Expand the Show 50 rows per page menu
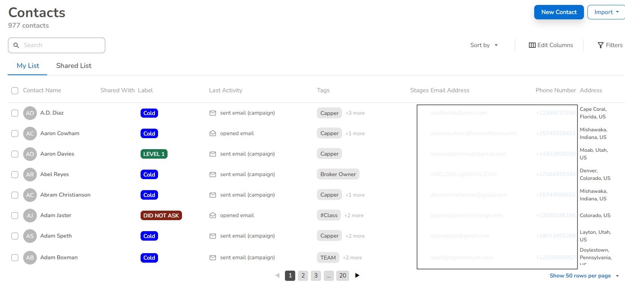This screenshot has width=625, height=282. point(584,276)
